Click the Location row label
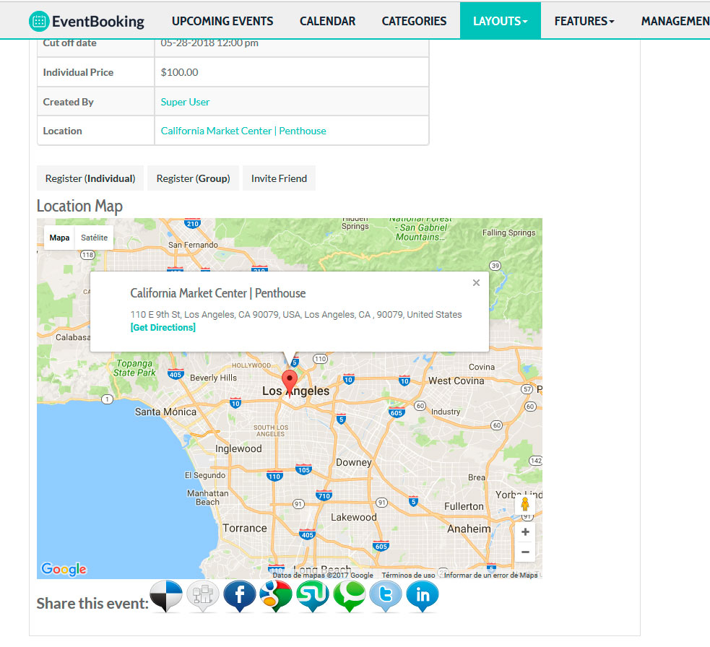The image size is (710, 647). pyautogui.click(x=63, y=131)
